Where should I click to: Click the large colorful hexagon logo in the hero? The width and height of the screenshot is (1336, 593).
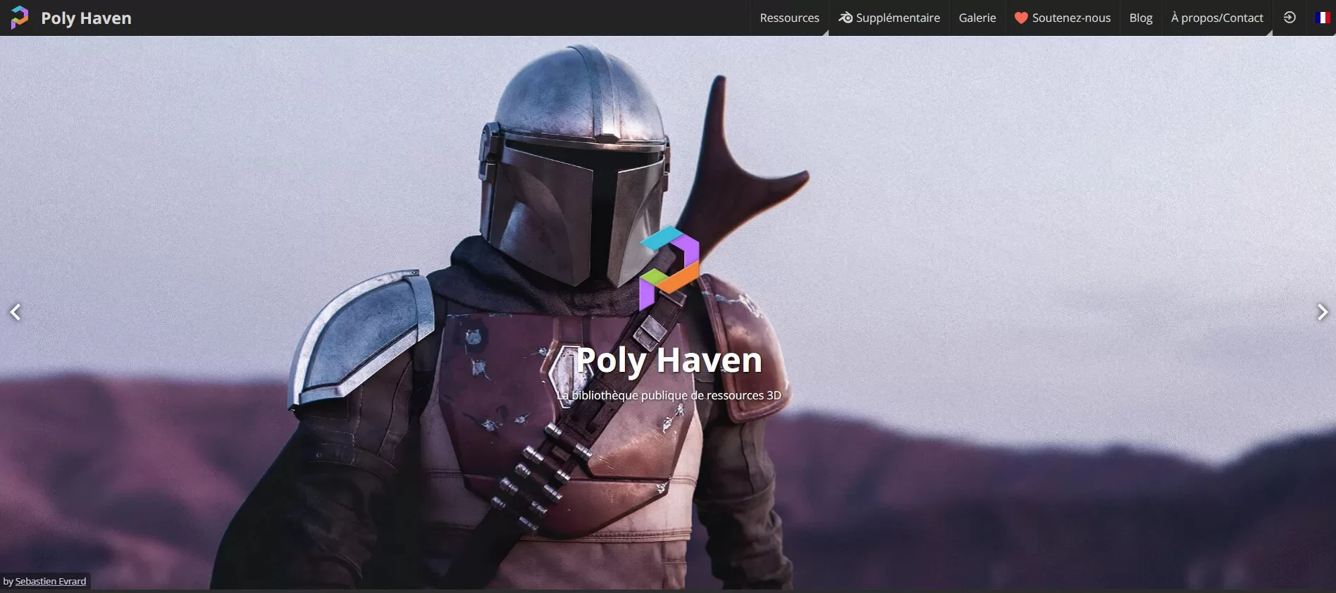click(669, 268)
